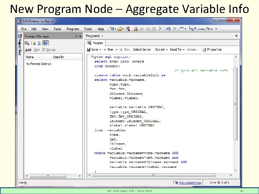
Task: Click the green Run arrow icon
Action: pyautogui.click(x=105, y=50)
